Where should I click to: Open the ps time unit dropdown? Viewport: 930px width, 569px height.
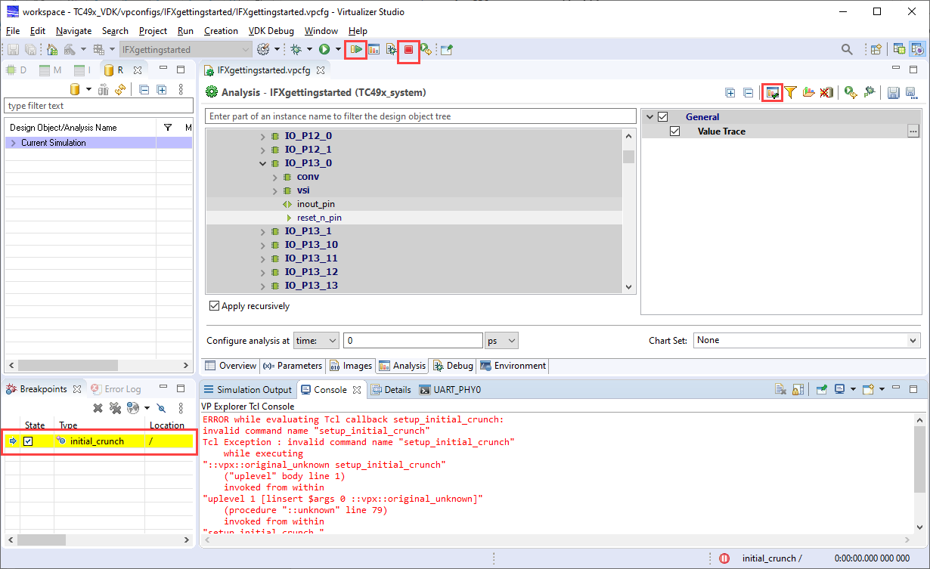click(501, 341)
